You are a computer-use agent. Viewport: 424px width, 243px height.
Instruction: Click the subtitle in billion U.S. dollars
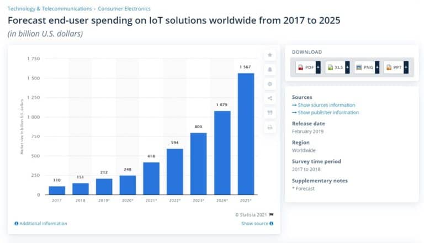tap(45, 34)
